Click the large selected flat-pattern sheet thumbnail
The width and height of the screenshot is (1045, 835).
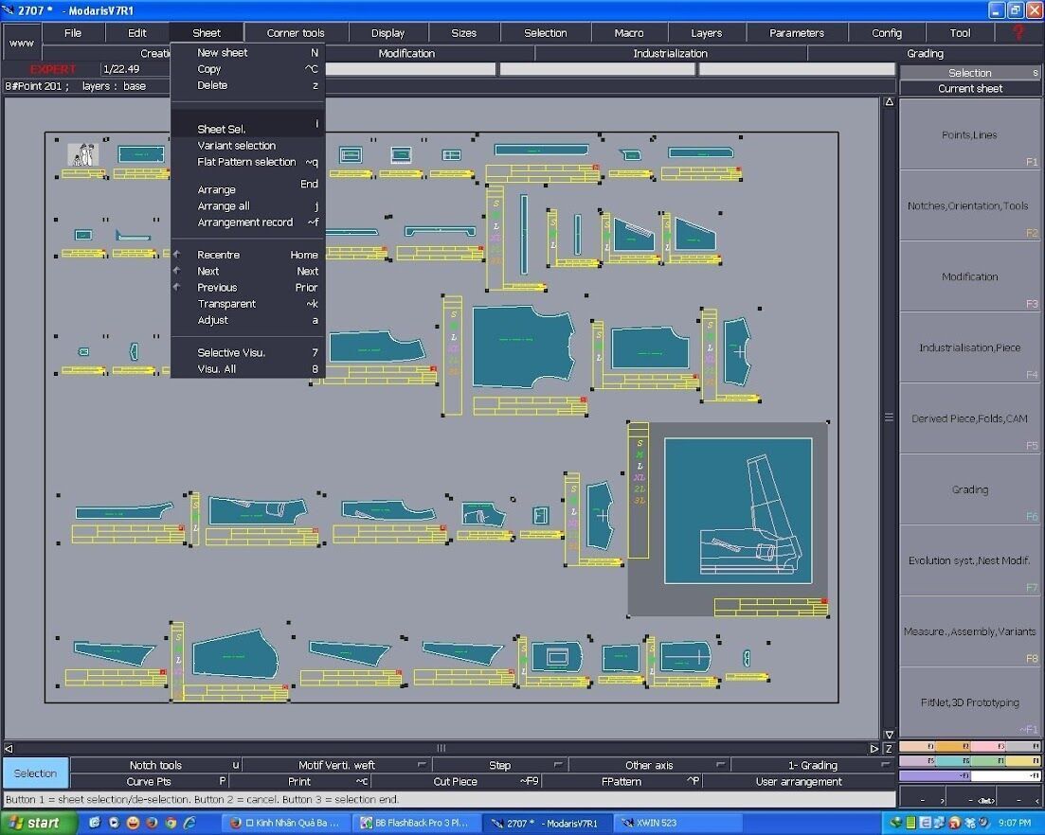[738, 510]
